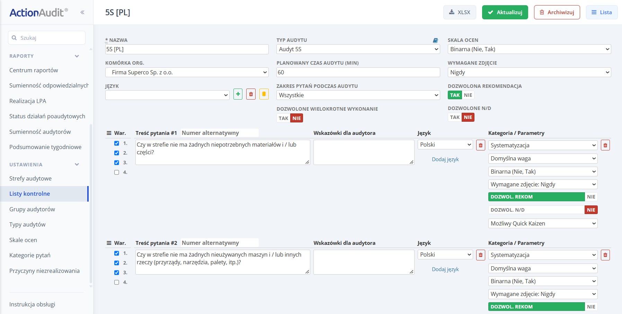Open Centrum raportów in sidebar
The image size is (622, 314).
(x=34, y=70)
